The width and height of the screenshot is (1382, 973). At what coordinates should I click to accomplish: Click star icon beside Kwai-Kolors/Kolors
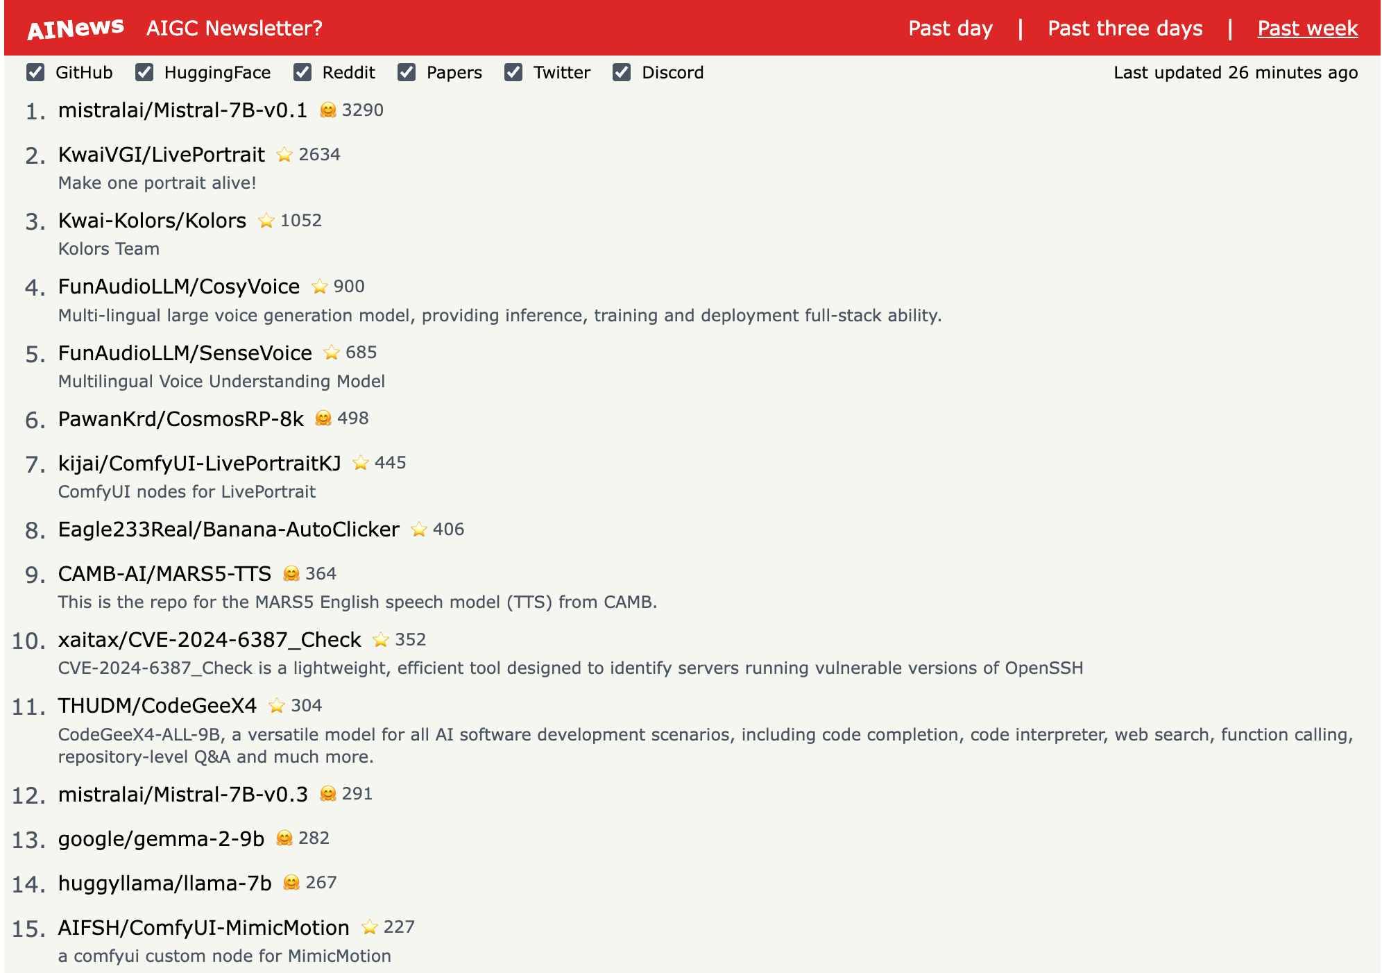266,221
